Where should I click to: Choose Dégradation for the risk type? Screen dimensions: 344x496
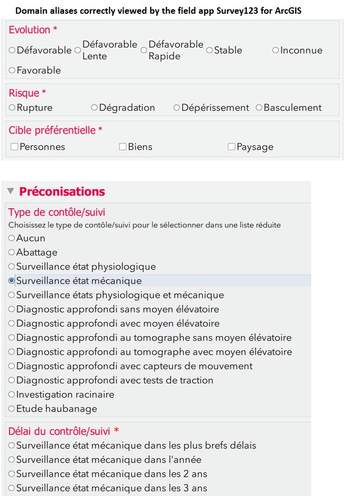94,108
